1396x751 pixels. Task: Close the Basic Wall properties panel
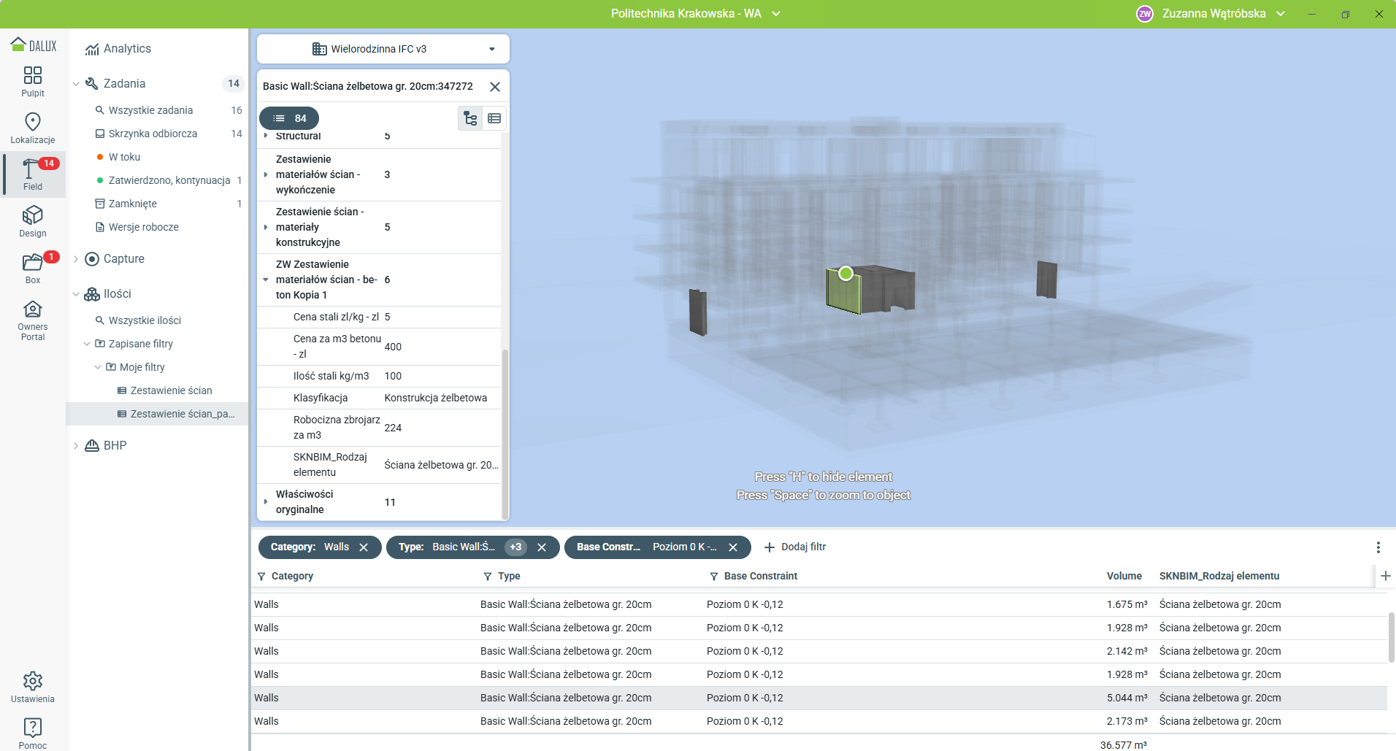495,87
